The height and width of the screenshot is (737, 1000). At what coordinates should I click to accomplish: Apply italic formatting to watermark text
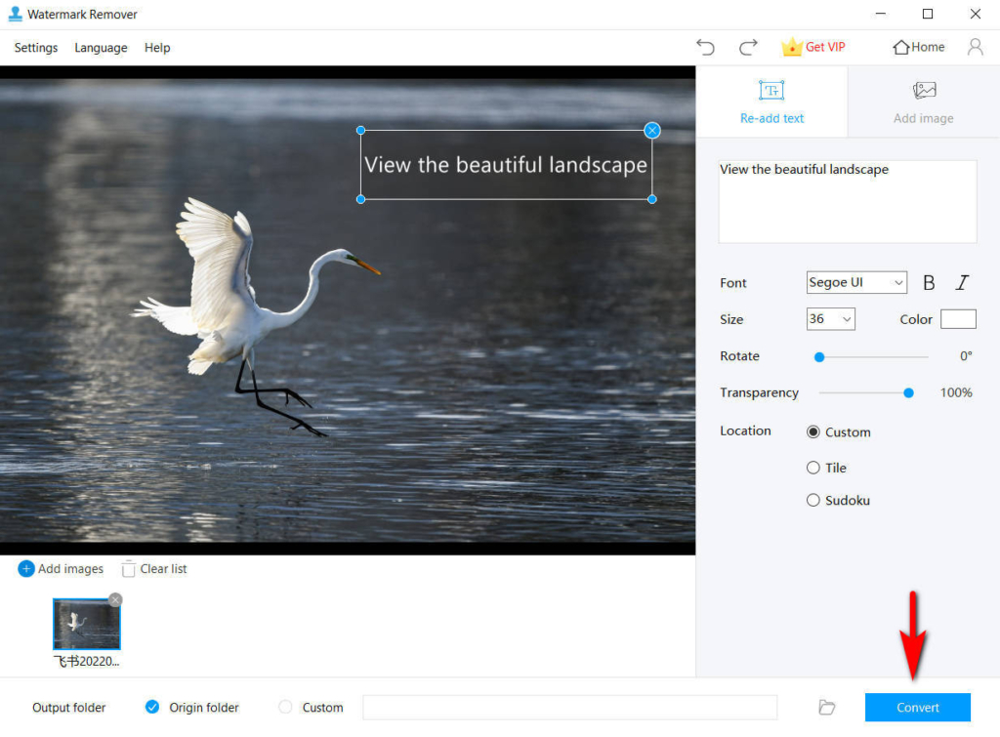[962, 282]
